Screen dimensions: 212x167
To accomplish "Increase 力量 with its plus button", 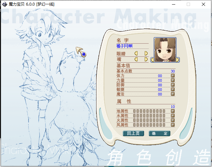I will coord(173,80).
